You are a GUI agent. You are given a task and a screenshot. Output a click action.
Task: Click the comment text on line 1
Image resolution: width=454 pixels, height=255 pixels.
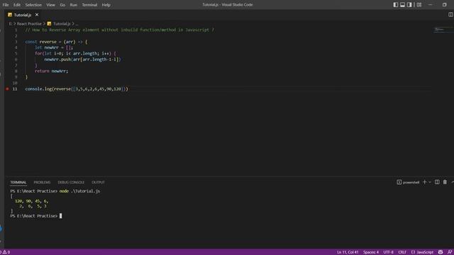(x=120, y=30)
